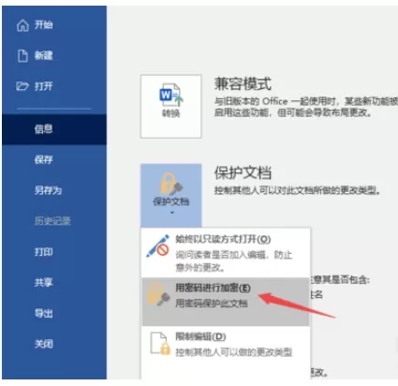Click the padlock icon beside 用密码进行加密
Image resolution: width=398 pixels, height=386 pixels.
(158, 294)
